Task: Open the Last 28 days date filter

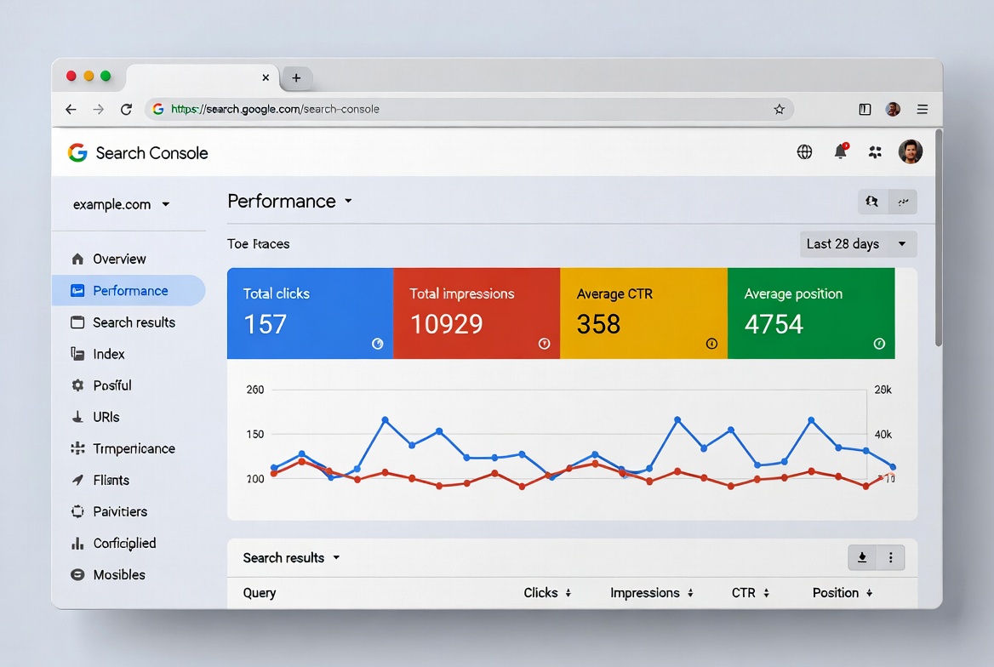Action: (x=857, y=243)
